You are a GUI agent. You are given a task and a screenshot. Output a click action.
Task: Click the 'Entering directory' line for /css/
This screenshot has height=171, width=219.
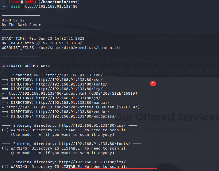[69, 125]
